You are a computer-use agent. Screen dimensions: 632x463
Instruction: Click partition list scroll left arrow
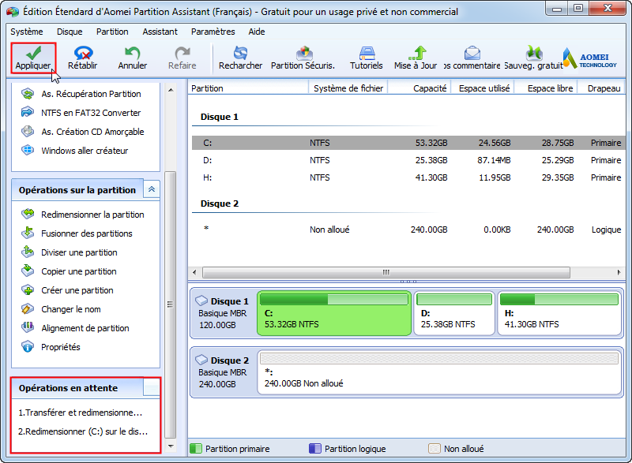(x=194, y=272)
